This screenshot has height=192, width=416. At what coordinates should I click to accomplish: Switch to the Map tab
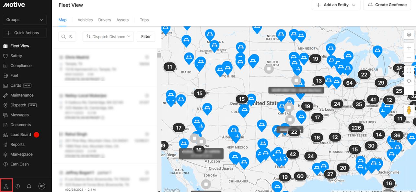(63, 20)
